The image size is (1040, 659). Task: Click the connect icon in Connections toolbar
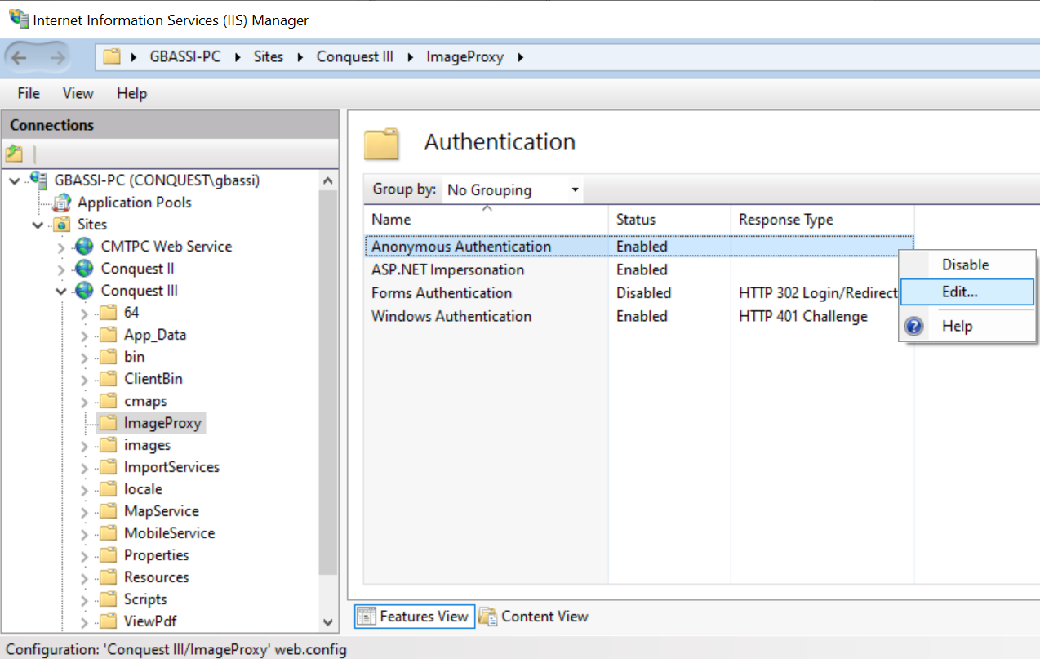[x=15, y=153]
